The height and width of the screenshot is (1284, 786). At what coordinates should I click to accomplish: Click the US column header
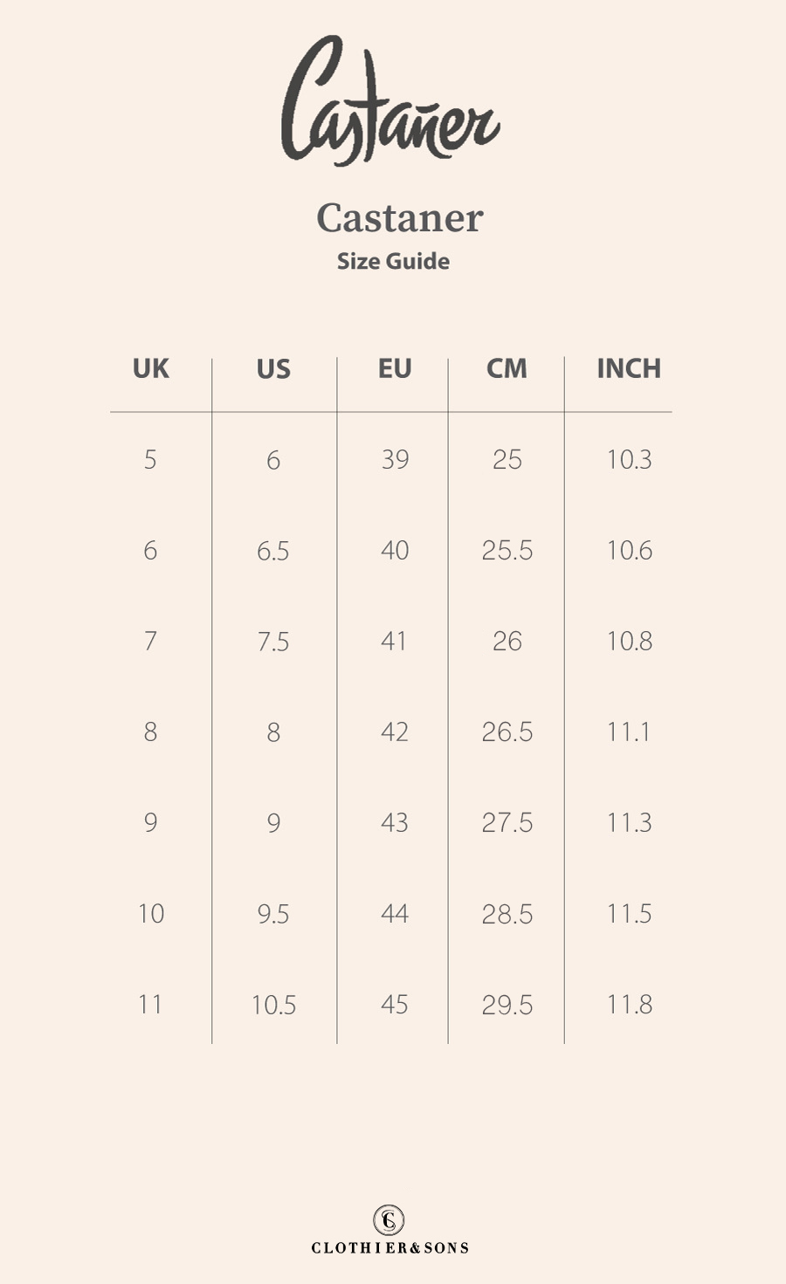point(273,368)
